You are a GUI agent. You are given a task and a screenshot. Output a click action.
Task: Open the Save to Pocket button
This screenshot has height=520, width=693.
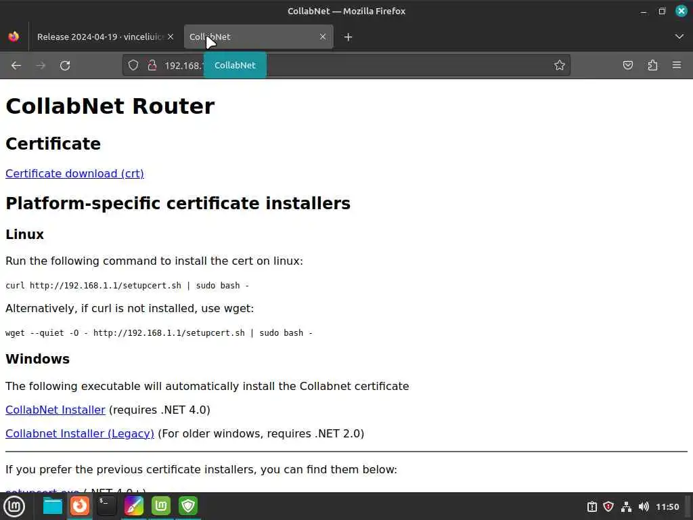tap(627, 66)
